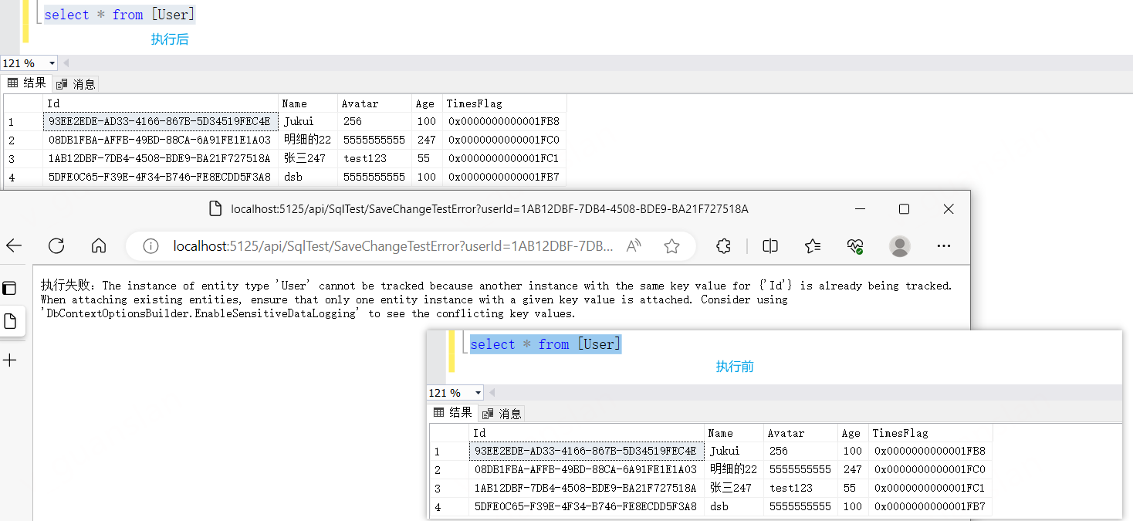Click the Avatar column header in upper grid
1133x521 pixels.
click(x=361, y=103)
